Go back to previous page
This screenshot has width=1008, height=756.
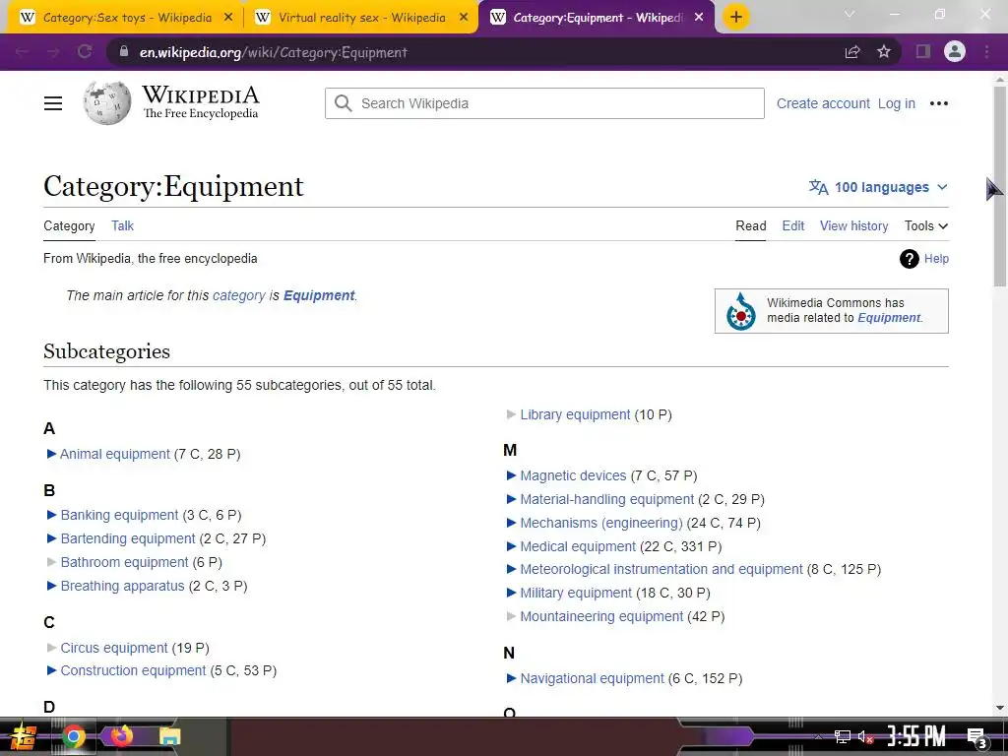click(22, 51)
